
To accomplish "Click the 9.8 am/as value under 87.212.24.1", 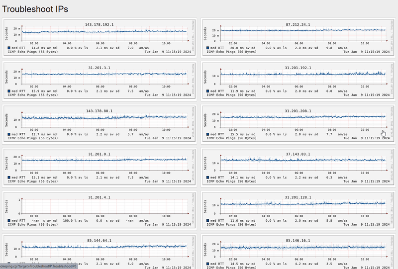I will [337, 48].
